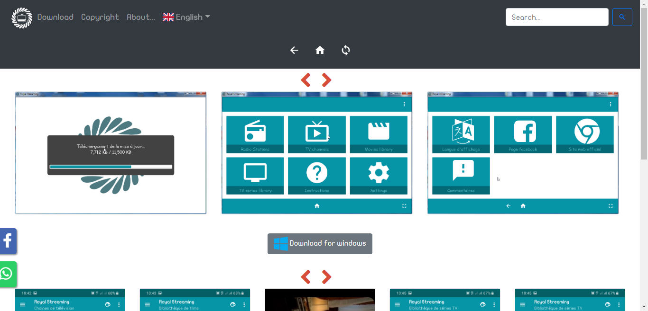Focus the Search input field
Image resolution: width=648 pixels, height=311 pixels.
click(557, 17)
